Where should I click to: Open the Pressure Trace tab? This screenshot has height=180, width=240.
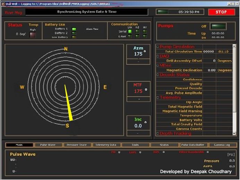click(x=77, y=145)
